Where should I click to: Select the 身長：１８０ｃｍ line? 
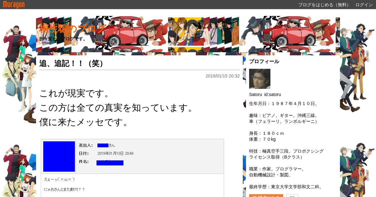pos(267,133)
